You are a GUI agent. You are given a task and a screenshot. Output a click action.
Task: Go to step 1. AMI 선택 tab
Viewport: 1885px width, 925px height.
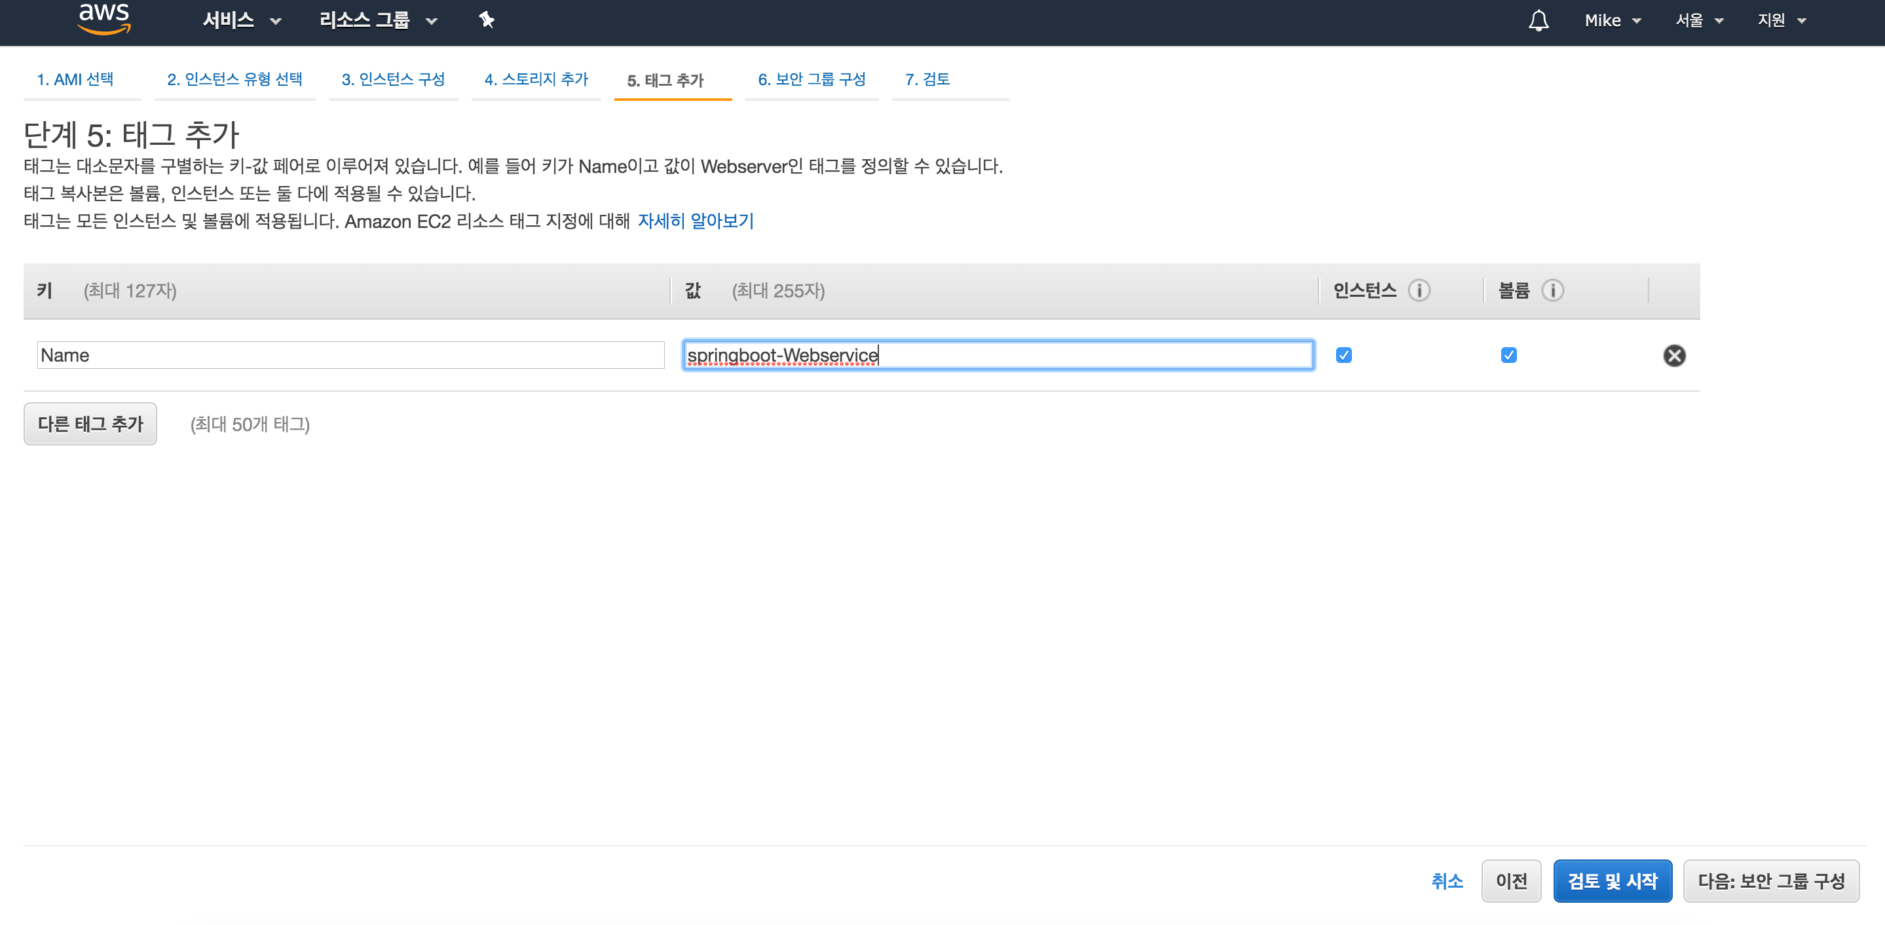pos(75,79)
